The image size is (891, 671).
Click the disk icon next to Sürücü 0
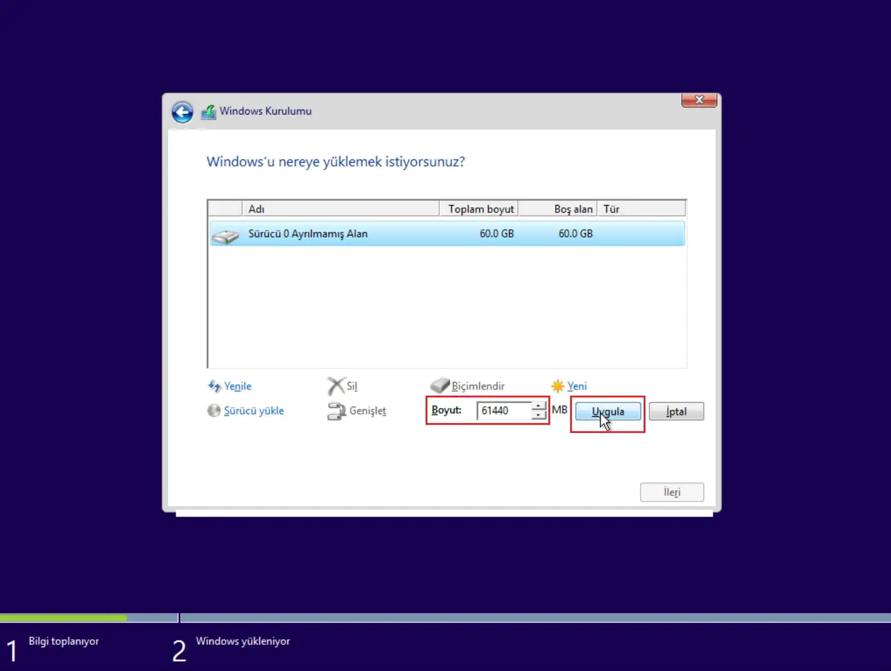(226, 234)
